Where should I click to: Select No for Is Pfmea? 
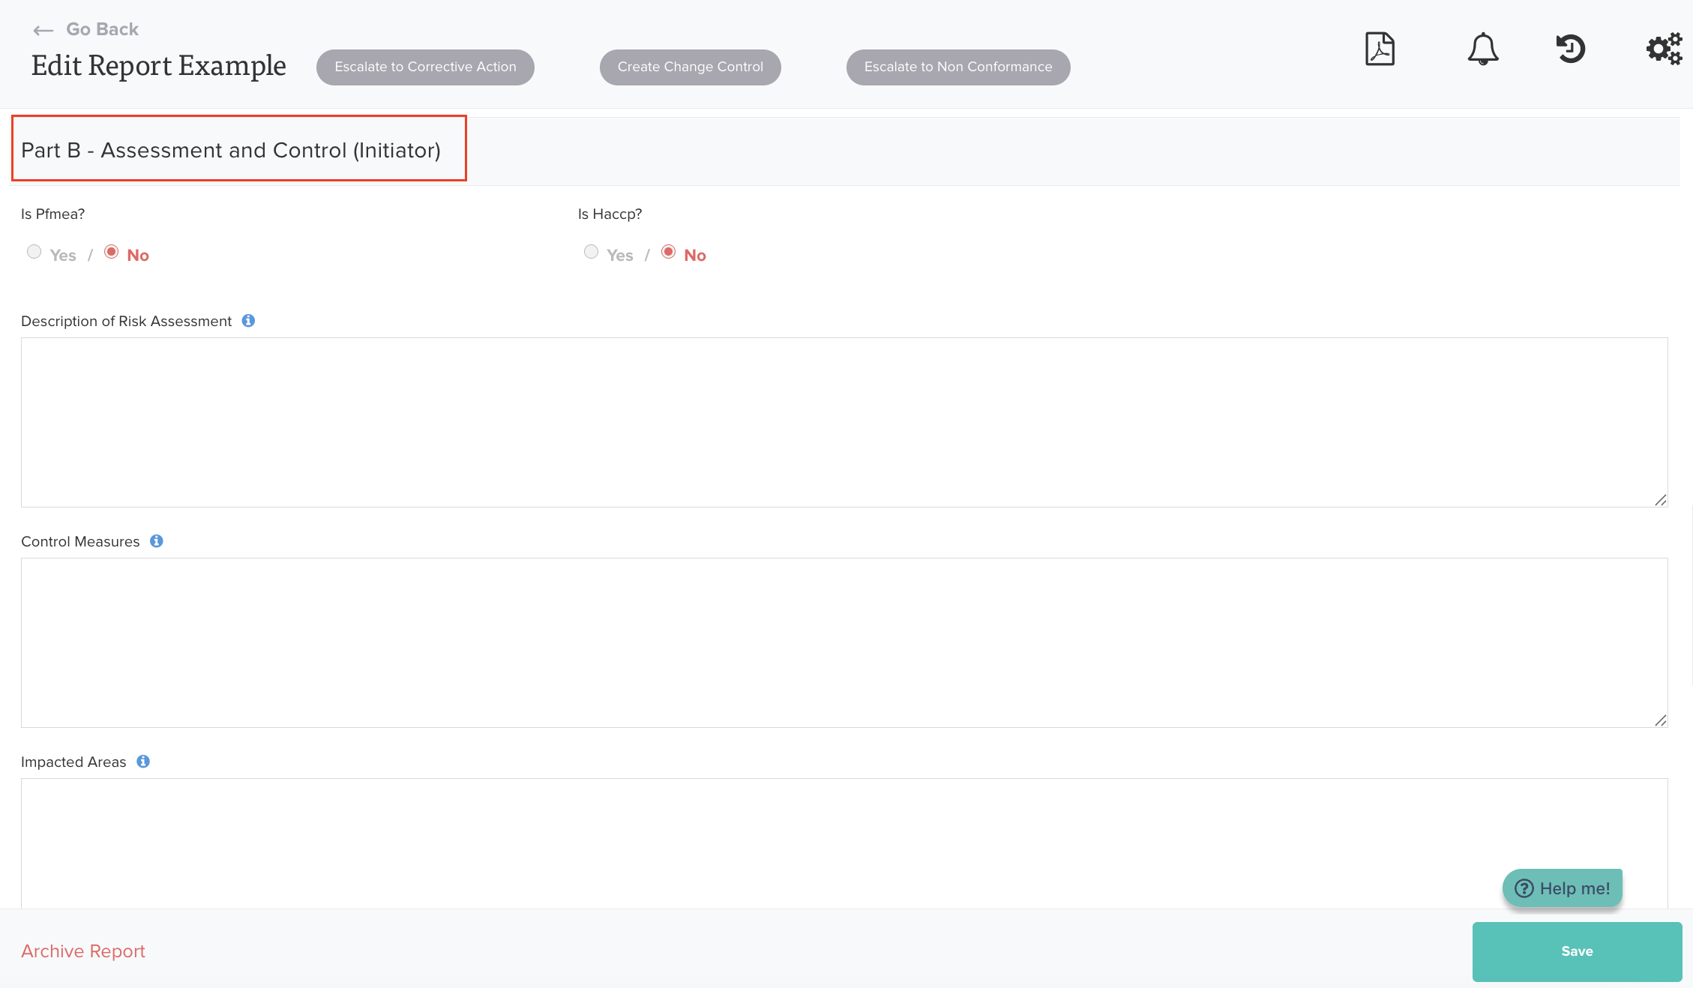click(112, 252)
